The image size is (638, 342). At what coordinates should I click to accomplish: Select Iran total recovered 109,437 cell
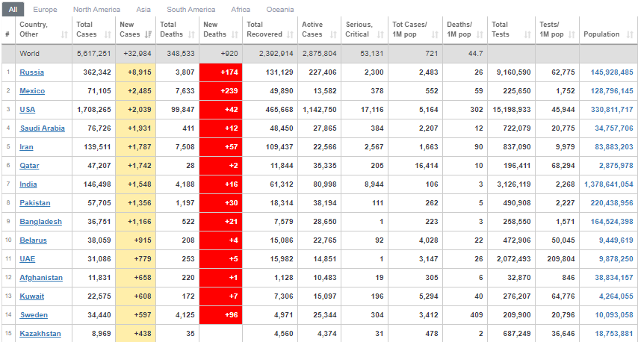point(270,147)
